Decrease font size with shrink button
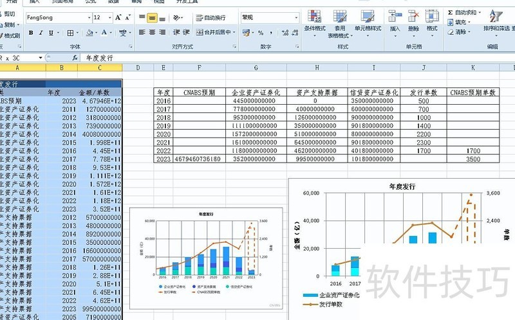The image size is (515, 320). 127,17
